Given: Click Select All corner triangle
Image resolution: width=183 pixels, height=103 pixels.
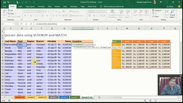Looking at the screenshot, I should tap(3, 28).
